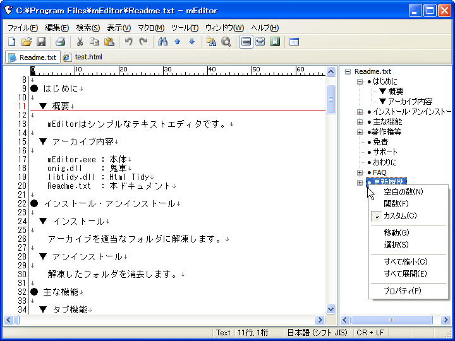This screenshot has width=455, height=341.
Task: Expand the 更新履歴 tree node
Action: (x=360, y=182)
